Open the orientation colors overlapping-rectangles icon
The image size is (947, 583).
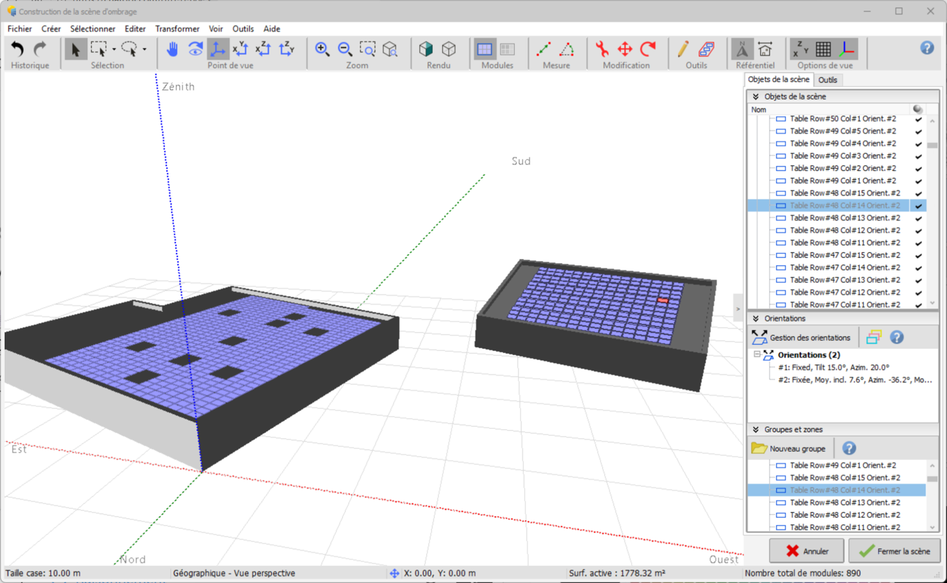[875, 337]
